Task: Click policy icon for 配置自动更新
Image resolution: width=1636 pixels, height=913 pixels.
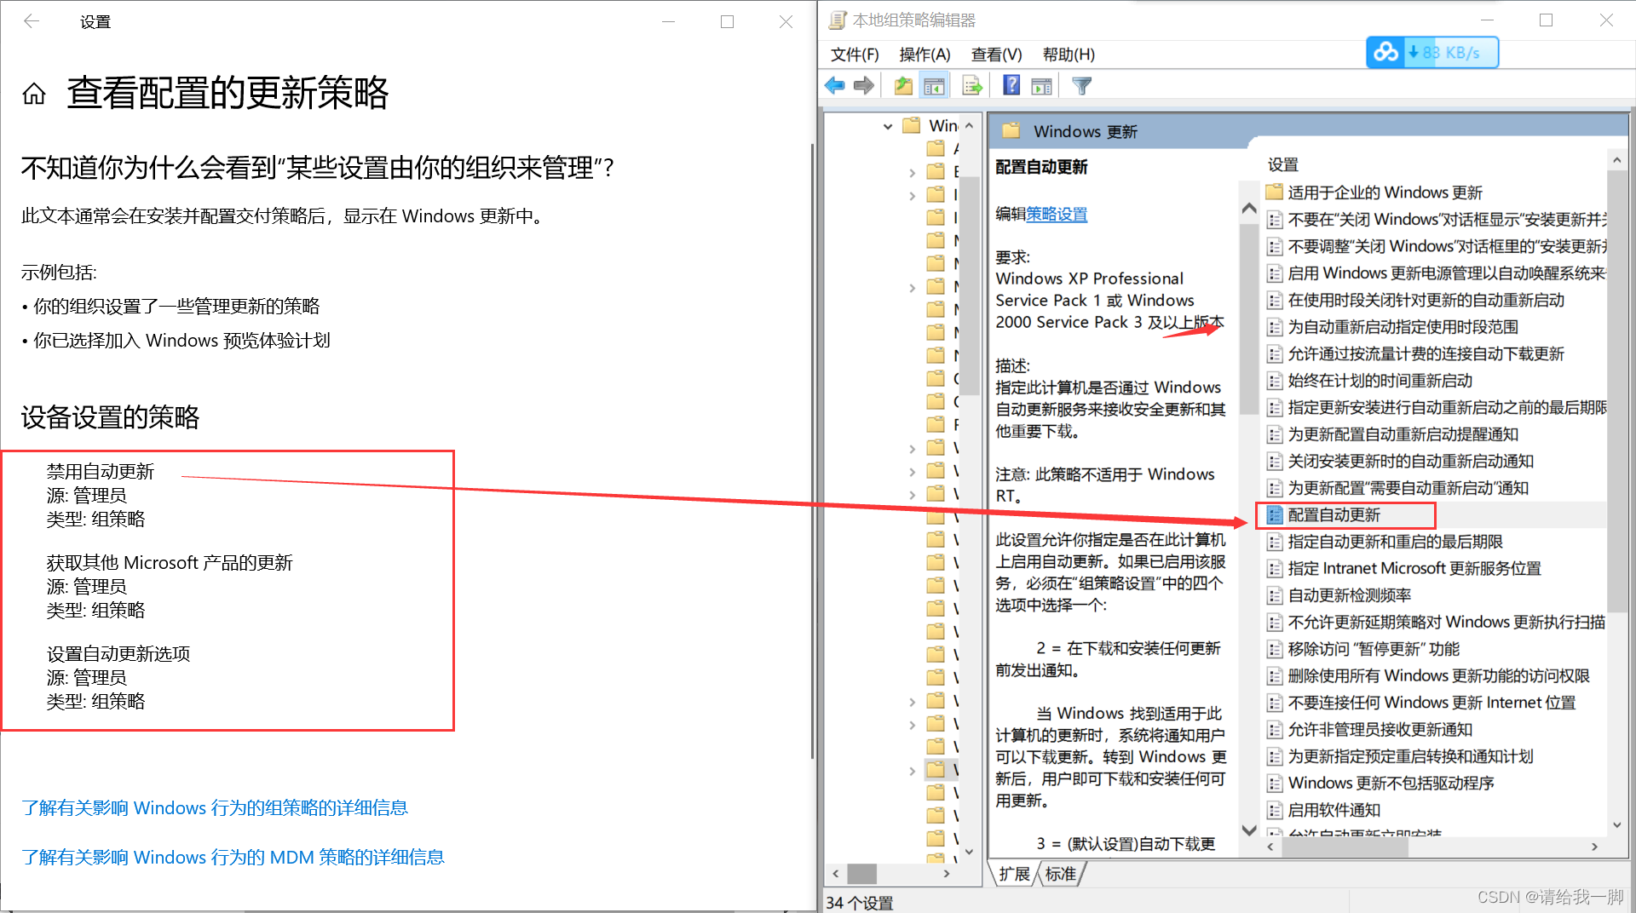Action: pyautogui.click(x=1275, y=514)
